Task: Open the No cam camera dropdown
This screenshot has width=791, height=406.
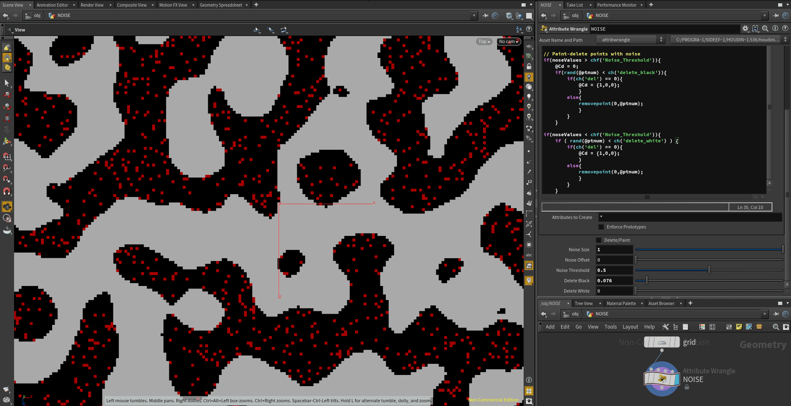Action: tap(508, 41)
